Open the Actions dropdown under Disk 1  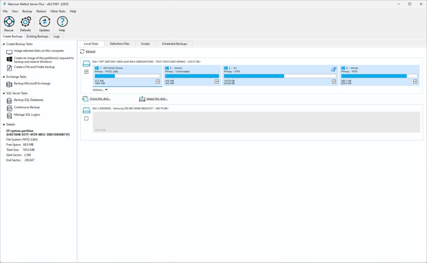coord(100,90)
